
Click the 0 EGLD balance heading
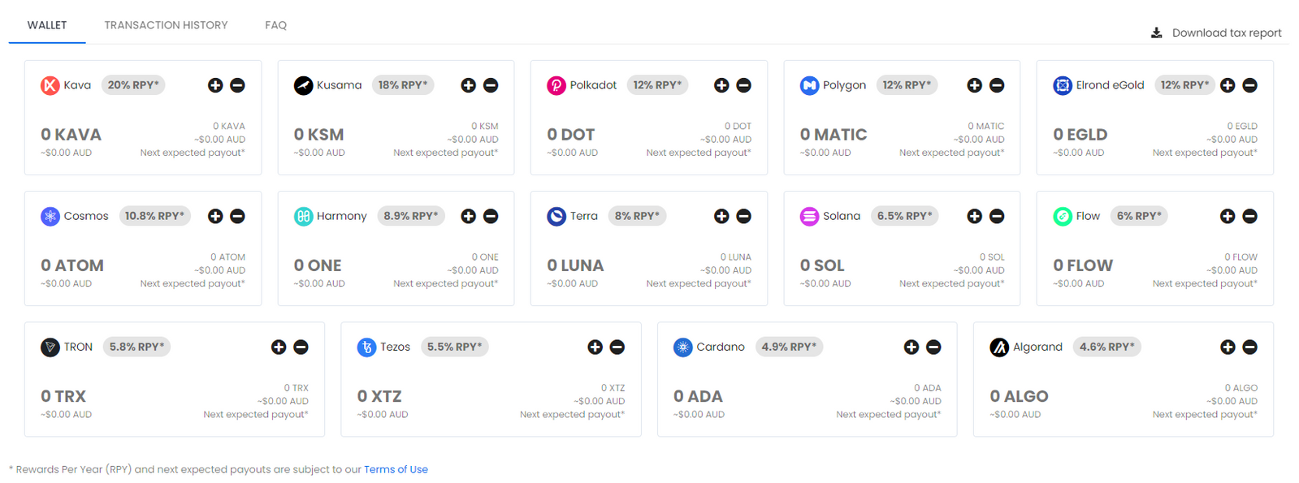click(x=1080, y=135)
